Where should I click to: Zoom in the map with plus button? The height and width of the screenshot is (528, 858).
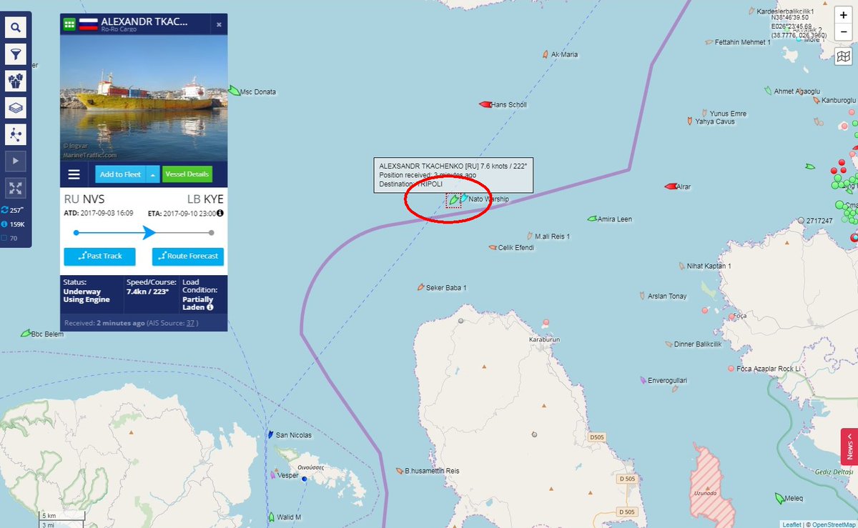(x=844, y=15)
